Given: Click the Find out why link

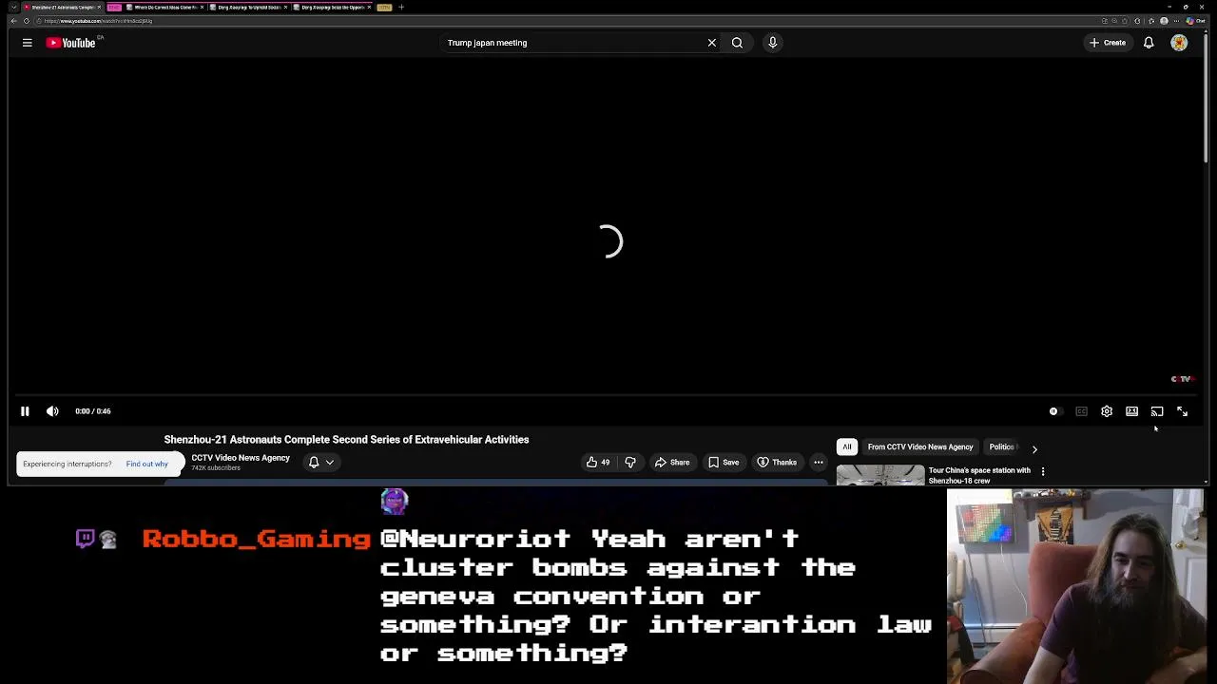Looking at the screenshot, I should 146,464.
